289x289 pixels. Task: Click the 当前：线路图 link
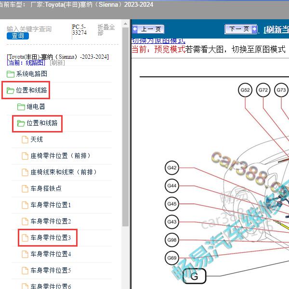(26, 63)
